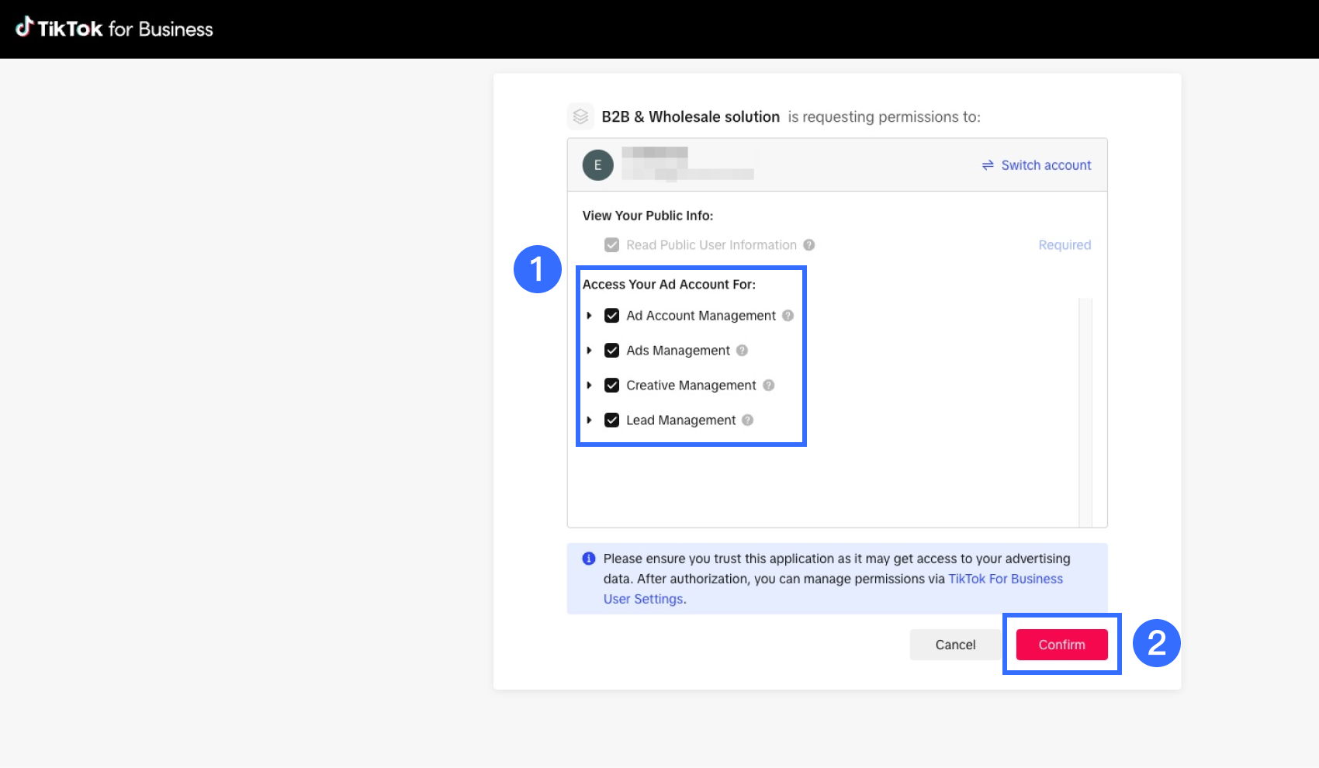1319x768 pixels.
Task: Expand the Lead Management permissions
Action: click(x=590, y=420)
